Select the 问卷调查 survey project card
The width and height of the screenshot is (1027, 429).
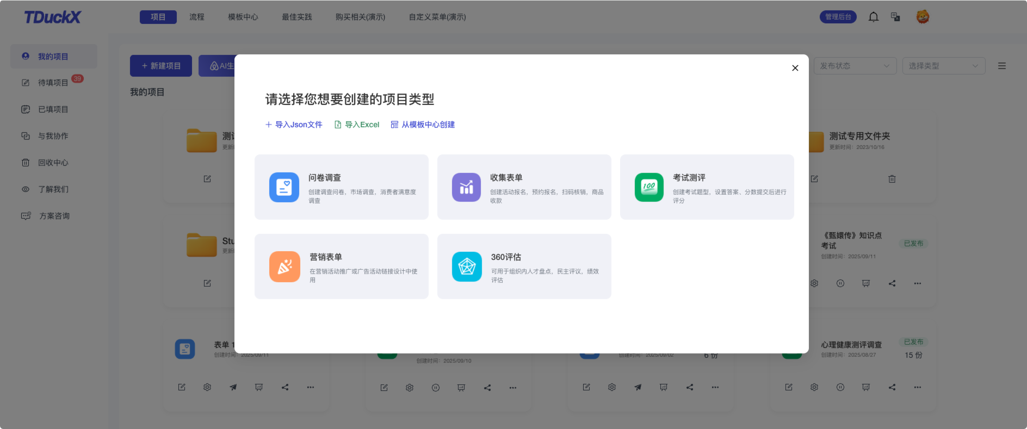(342, 187)
